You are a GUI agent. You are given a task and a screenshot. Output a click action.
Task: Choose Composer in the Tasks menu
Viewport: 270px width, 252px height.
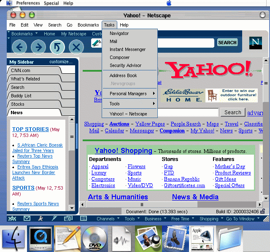coord(130,57)
